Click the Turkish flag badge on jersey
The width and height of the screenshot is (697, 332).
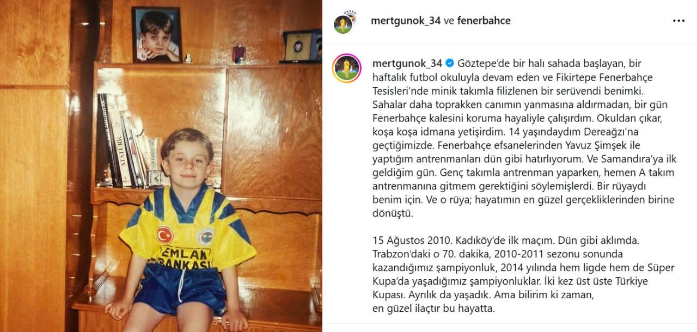pos(164,234)
